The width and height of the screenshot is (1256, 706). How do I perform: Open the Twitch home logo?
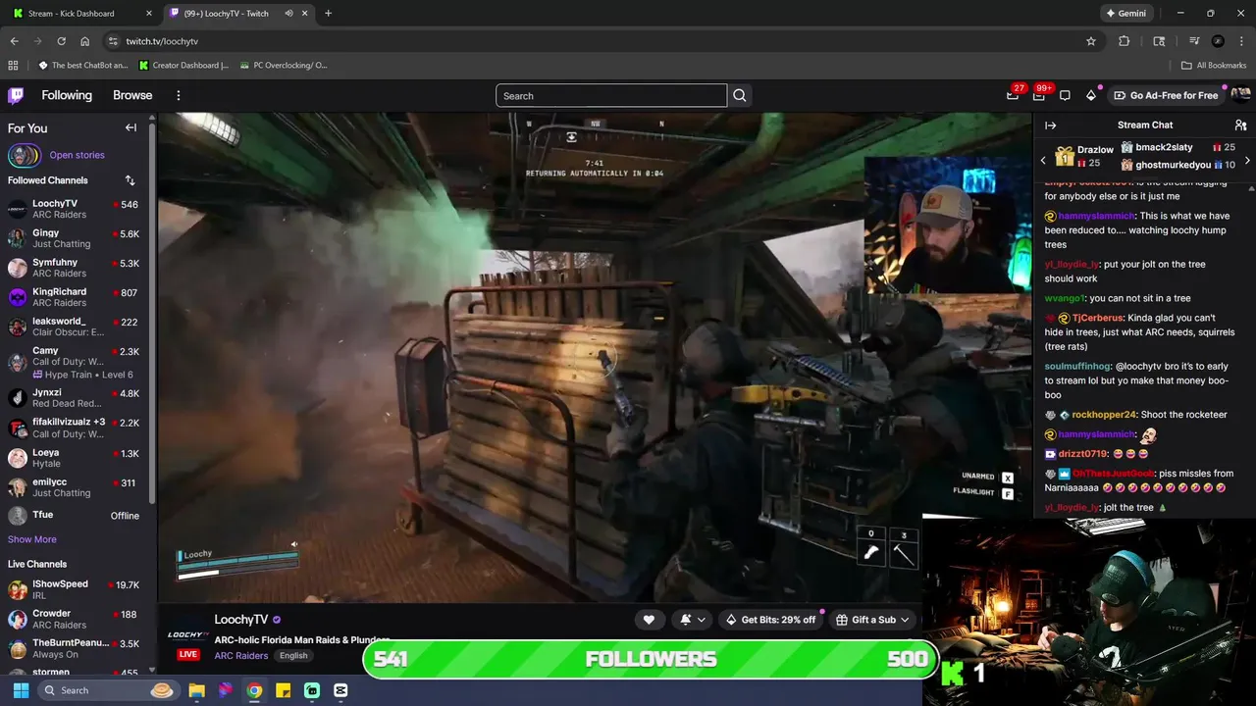point(16,95)
